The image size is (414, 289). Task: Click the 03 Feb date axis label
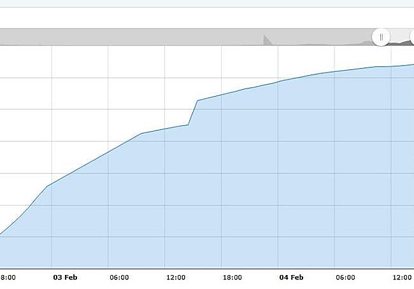click(65, 277)
